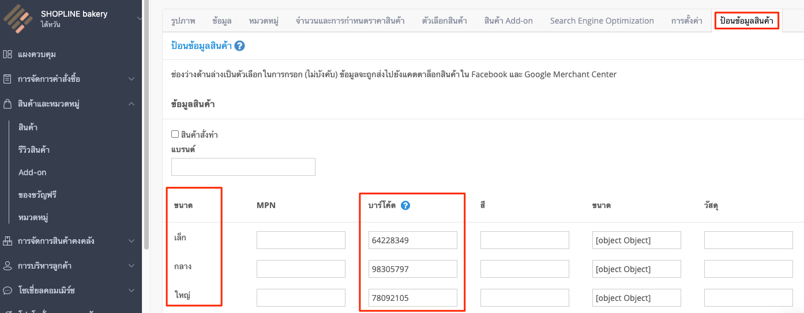Open the สินค้า Add-on tab
804x313 pixels.
coord(508,21)
